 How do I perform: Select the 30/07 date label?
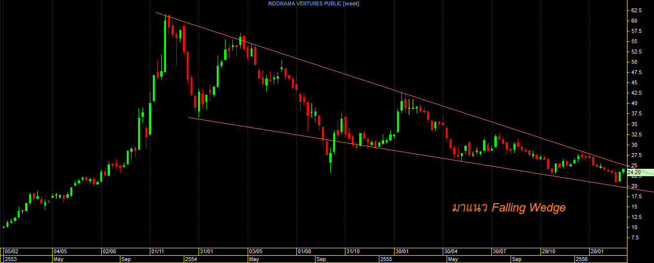tap(500, 251)
